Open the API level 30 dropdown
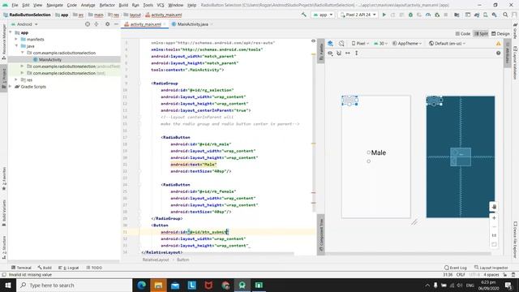The width and height of the screenshot is (519, 292). (x=380, y=43)
